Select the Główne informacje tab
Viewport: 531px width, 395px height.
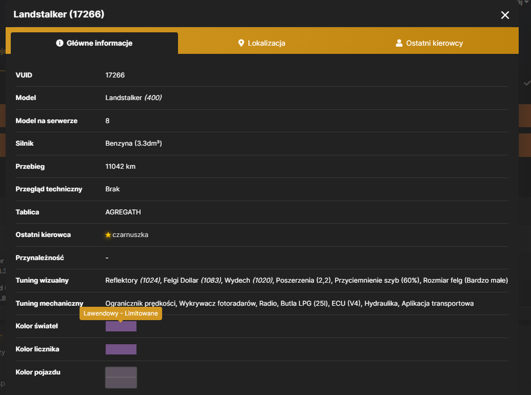94,43
